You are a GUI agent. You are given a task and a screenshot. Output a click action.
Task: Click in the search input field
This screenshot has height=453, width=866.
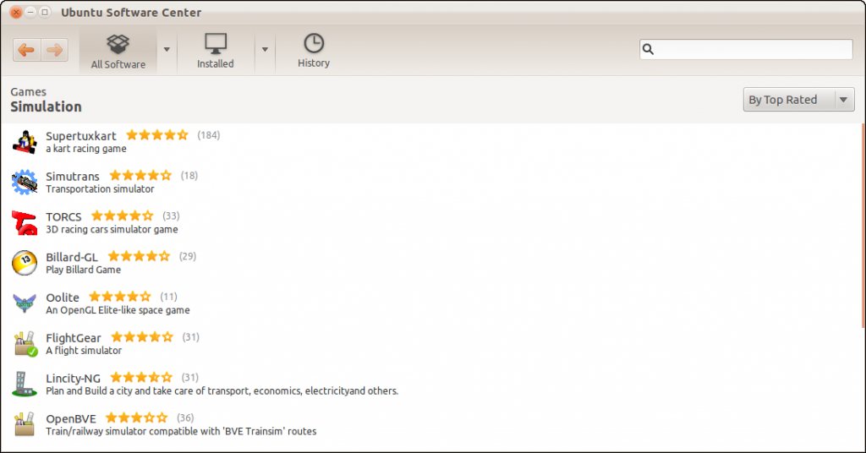point(746,50)
